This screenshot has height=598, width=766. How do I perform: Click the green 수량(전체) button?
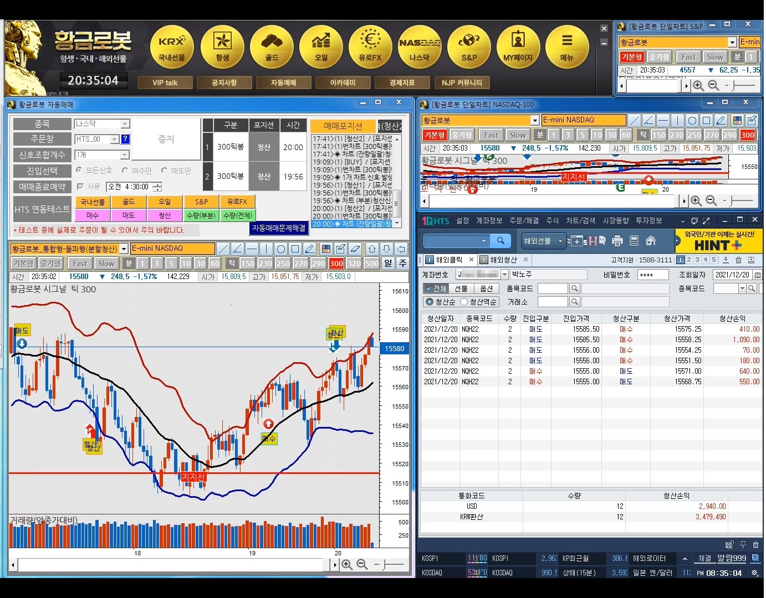[x=237, y=215]
